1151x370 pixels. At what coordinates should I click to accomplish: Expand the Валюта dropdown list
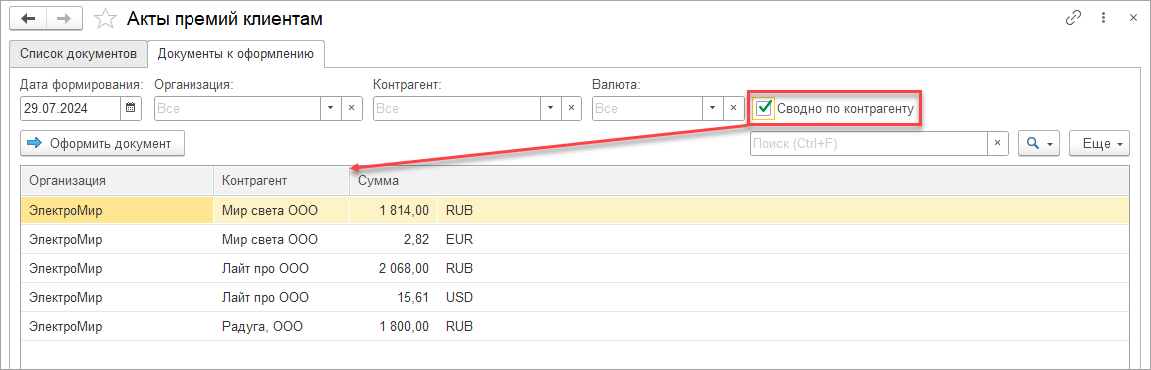click(713, 108)
